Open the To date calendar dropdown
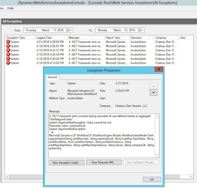The height and width of the screenshot is (188, 197). [x=140, y=30]
